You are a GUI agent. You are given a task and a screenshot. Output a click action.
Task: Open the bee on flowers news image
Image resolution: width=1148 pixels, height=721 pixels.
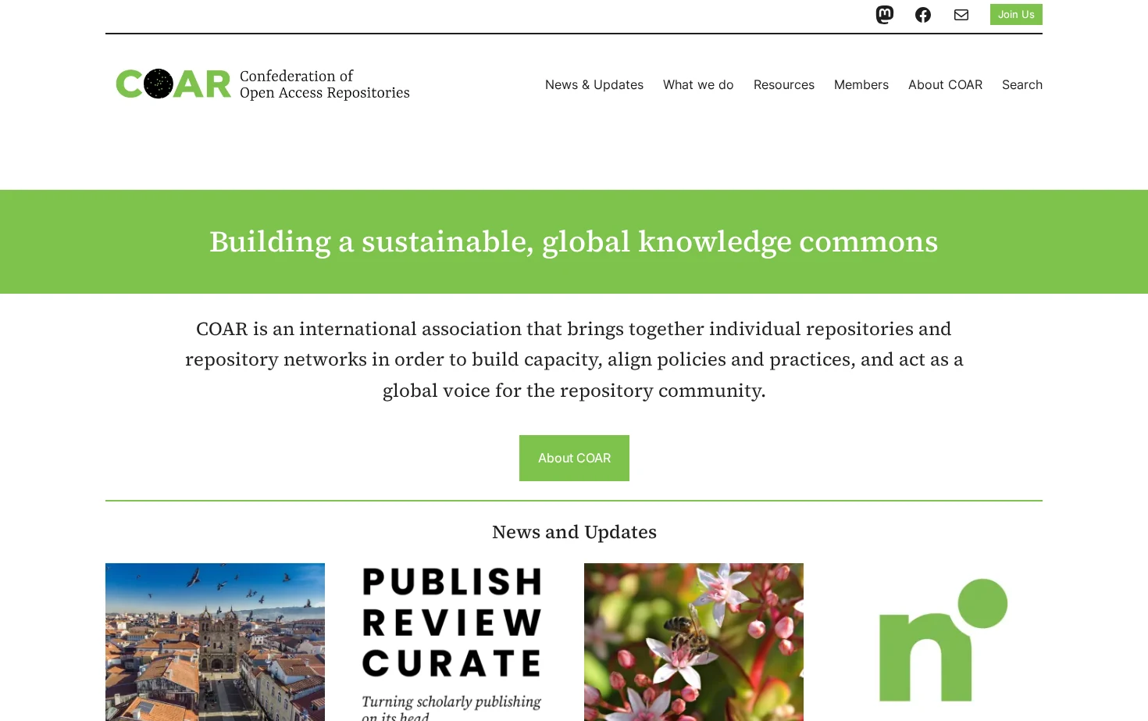693,642
